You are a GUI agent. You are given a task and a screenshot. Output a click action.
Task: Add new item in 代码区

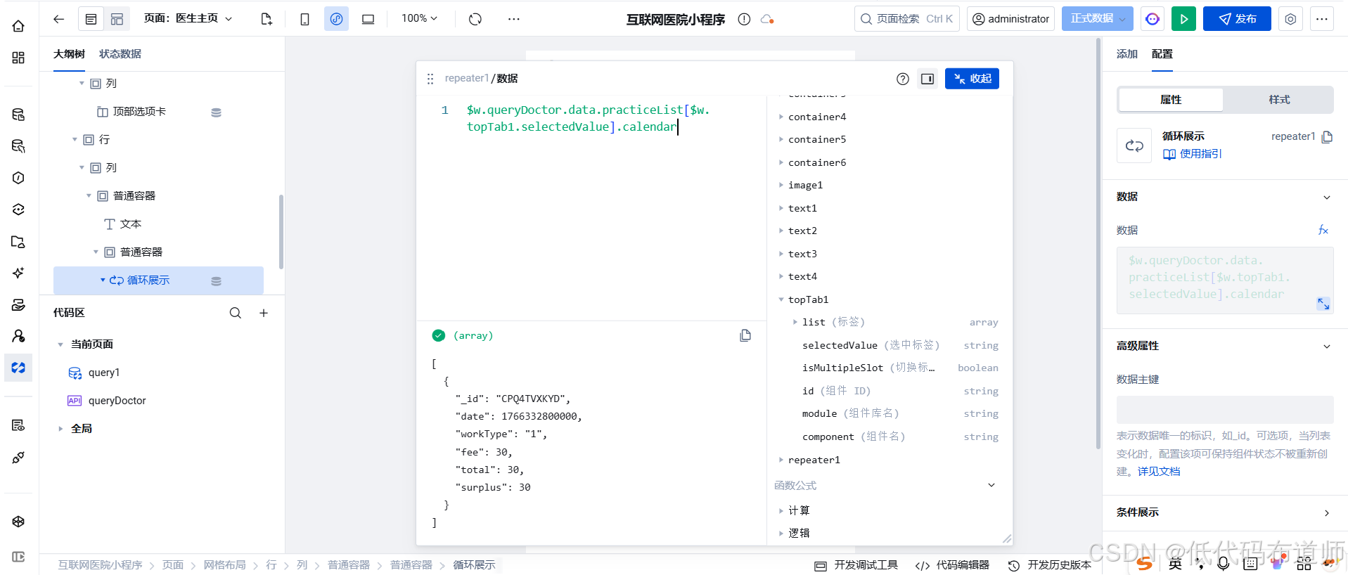pyautogui.click(x=264, y=313)
